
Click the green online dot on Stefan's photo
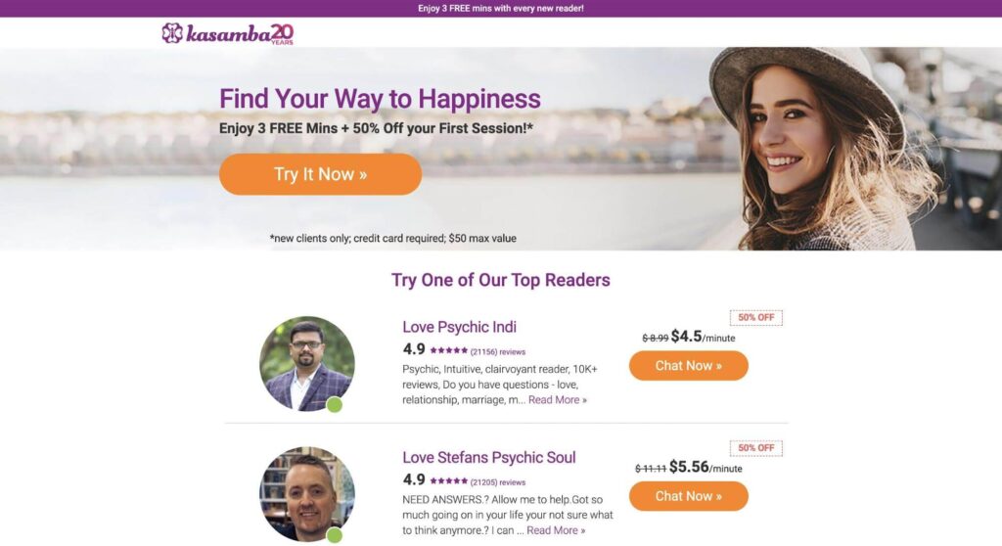click(335, 535)
